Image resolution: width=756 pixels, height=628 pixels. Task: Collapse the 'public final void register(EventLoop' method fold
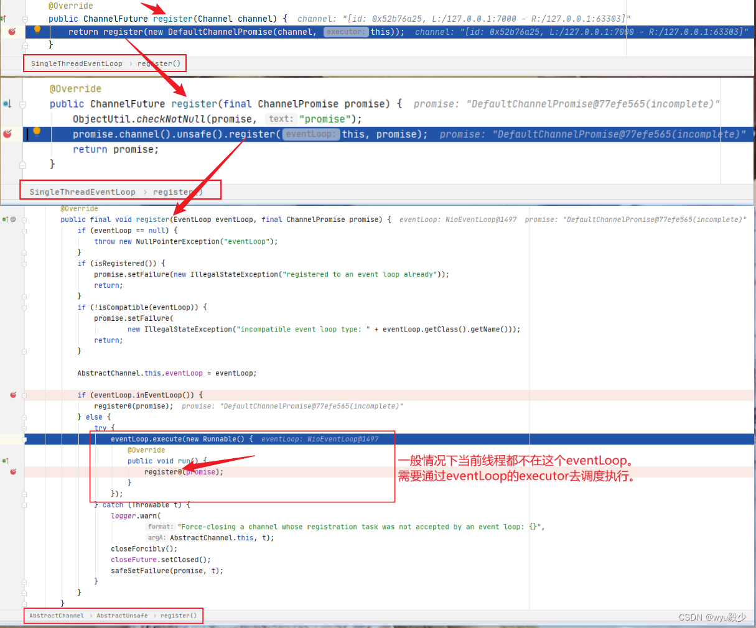point(24,219)
